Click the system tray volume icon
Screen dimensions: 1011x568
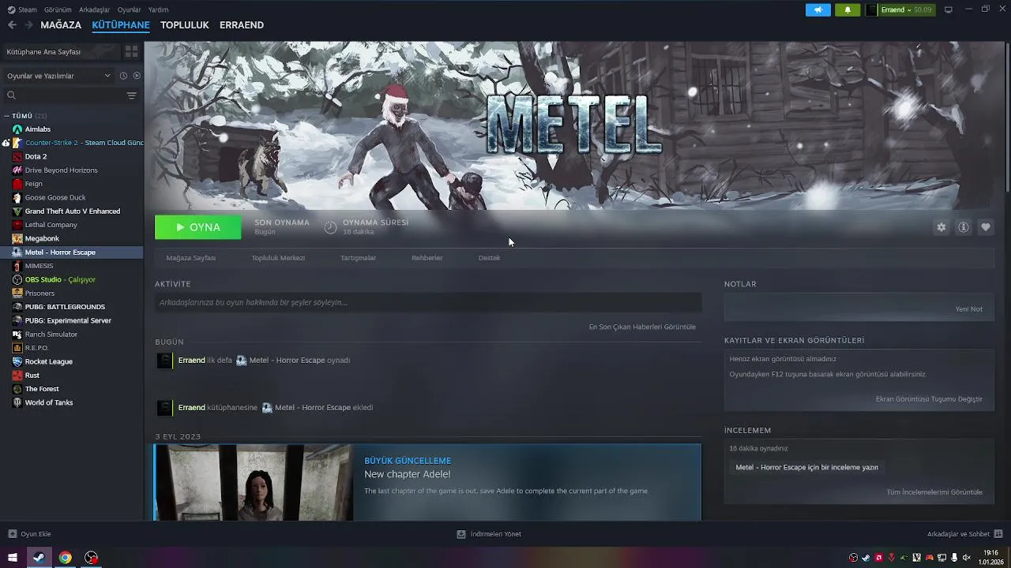[966, 558]
